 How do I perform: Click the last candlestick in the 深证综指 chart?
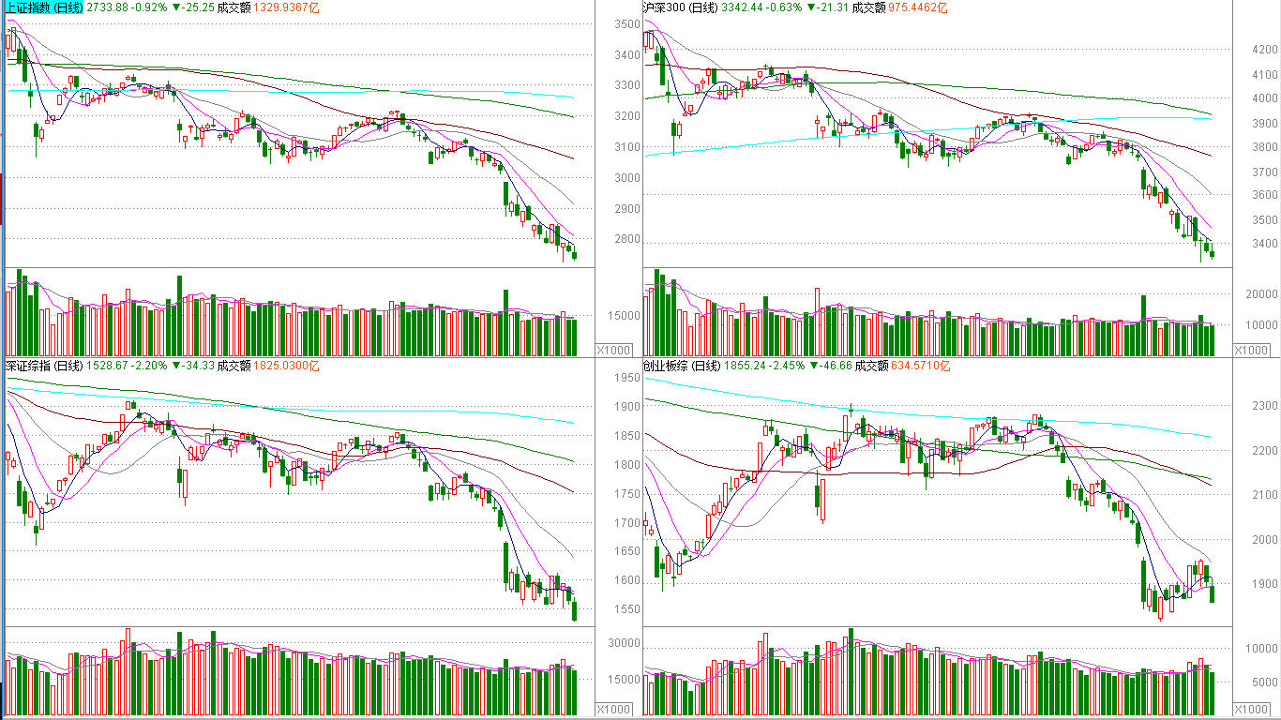(x=574, y=610)
